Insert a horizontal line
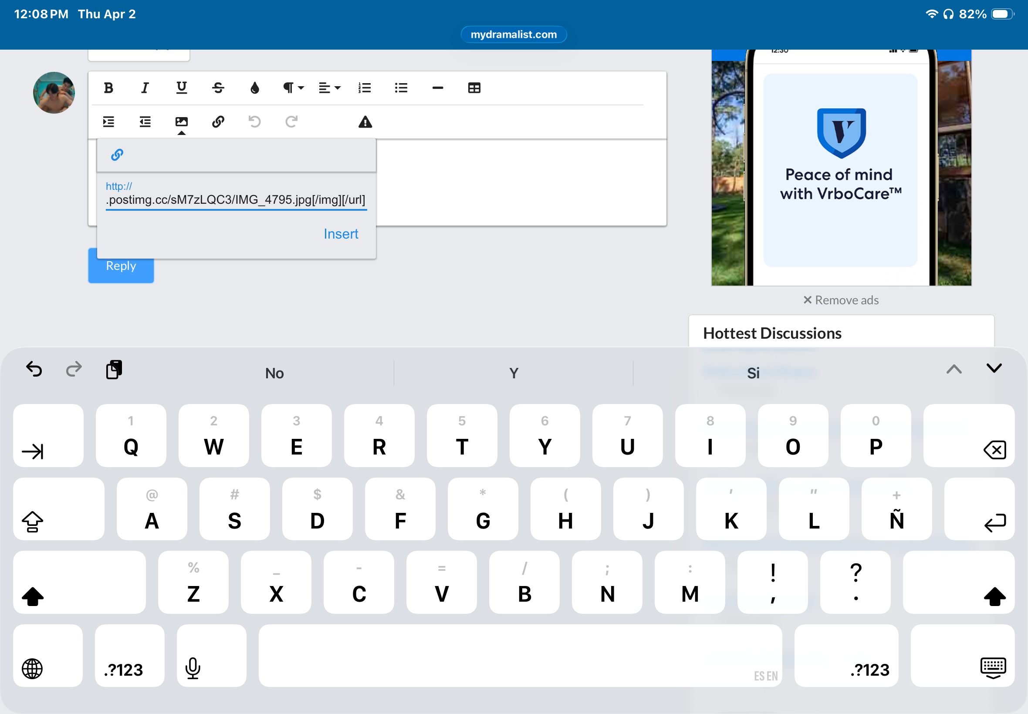Screen dimensions: 1028x714 click(x=437, y=88)
